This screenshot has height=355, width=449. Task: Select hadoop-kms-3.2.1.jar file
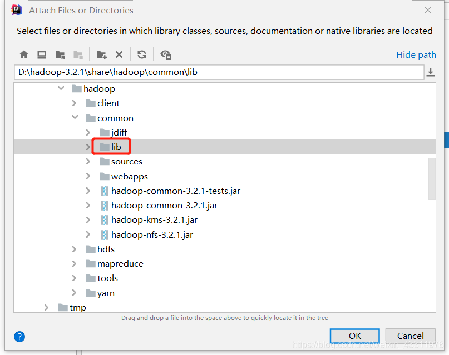(149, 219)
